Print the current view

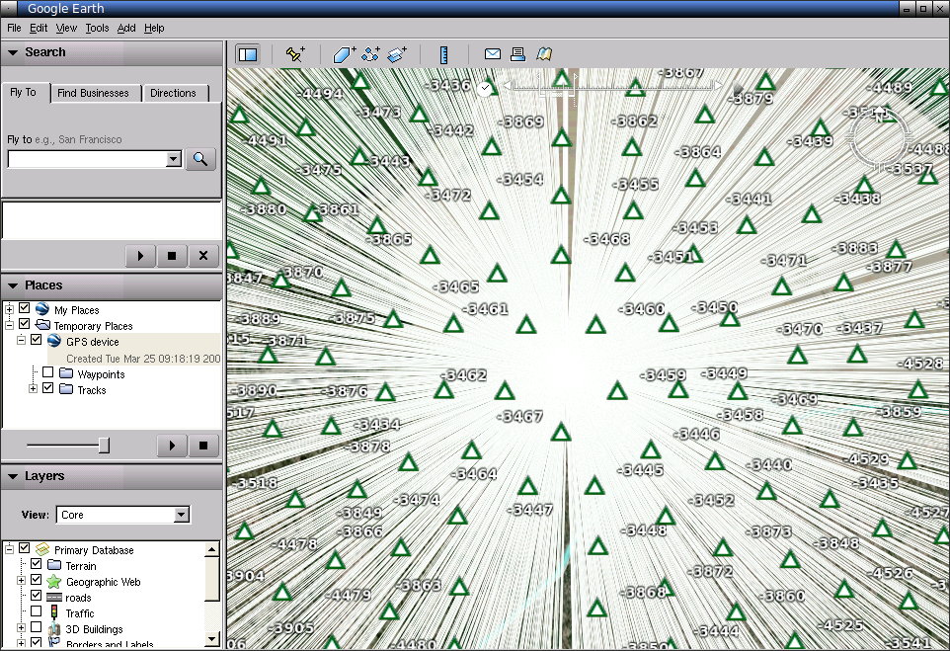click(x=517, y=54)
